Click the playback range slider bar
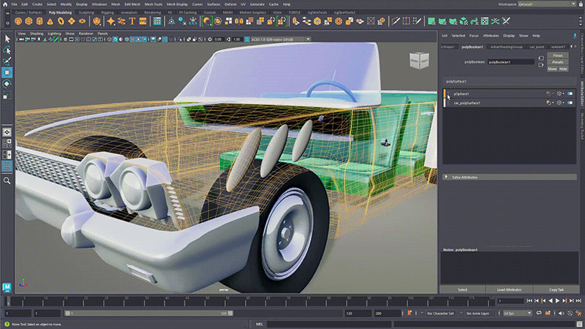This screenshot has width=585, height=329. (x=149, y=314)
